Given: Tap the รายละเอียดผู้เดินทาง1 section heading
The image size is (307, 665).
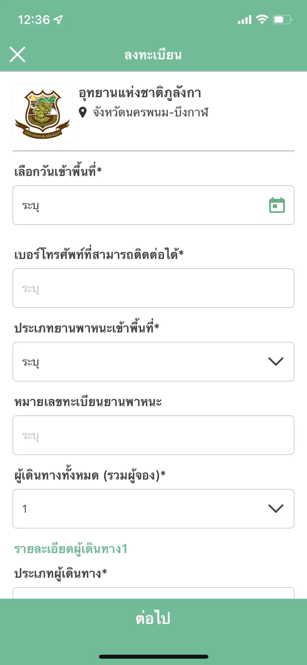Looking at the screenshot, I should pyautogui.click(x=71, y=549).
